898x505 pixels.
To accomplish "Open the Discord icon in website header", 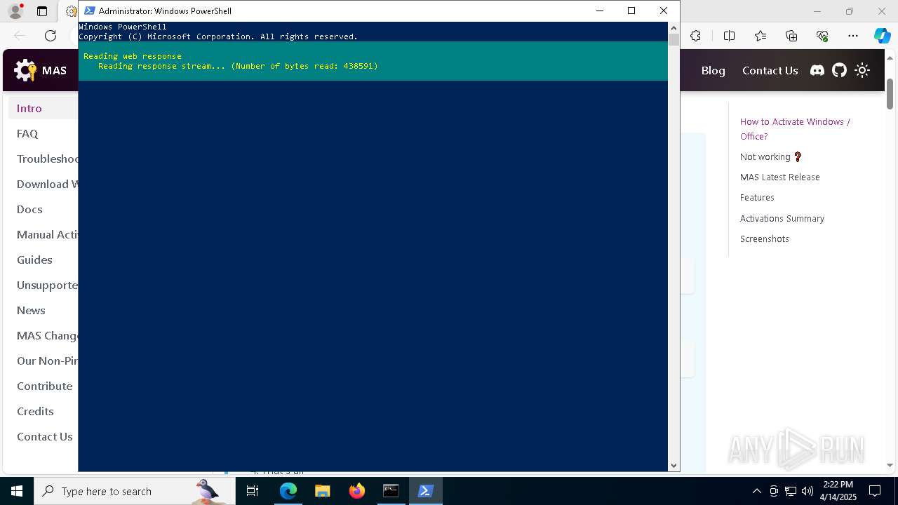I will [817, 70].
